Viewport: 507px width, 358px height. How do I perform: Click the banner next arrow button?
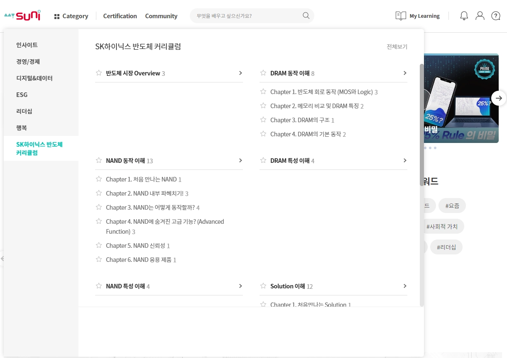[499, 98]
